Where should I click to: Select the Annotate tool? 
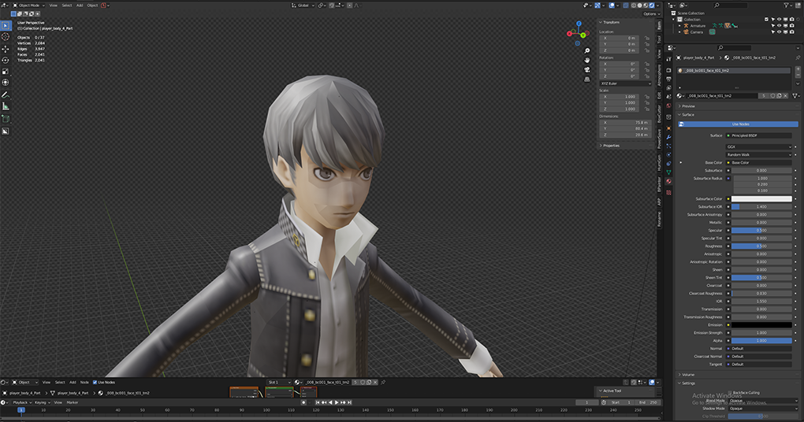tap(6, 94)
